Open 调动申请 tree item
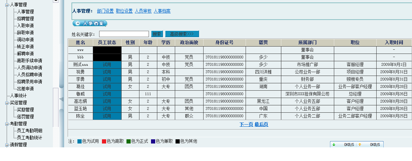The height and width of the screenshot is (161, 412). pos(26,40)
